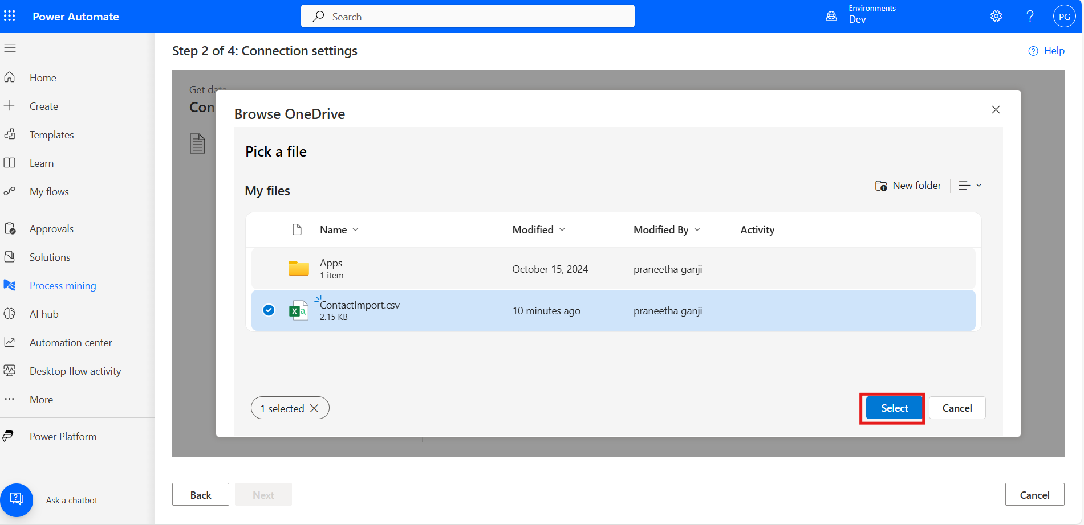
Task: Uncheck the ContactImport.csv selection circle
Action: point(269,310)
